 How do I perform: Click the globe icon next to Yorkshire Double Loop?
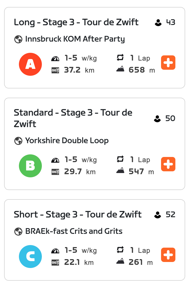click(x=18, y=141)
